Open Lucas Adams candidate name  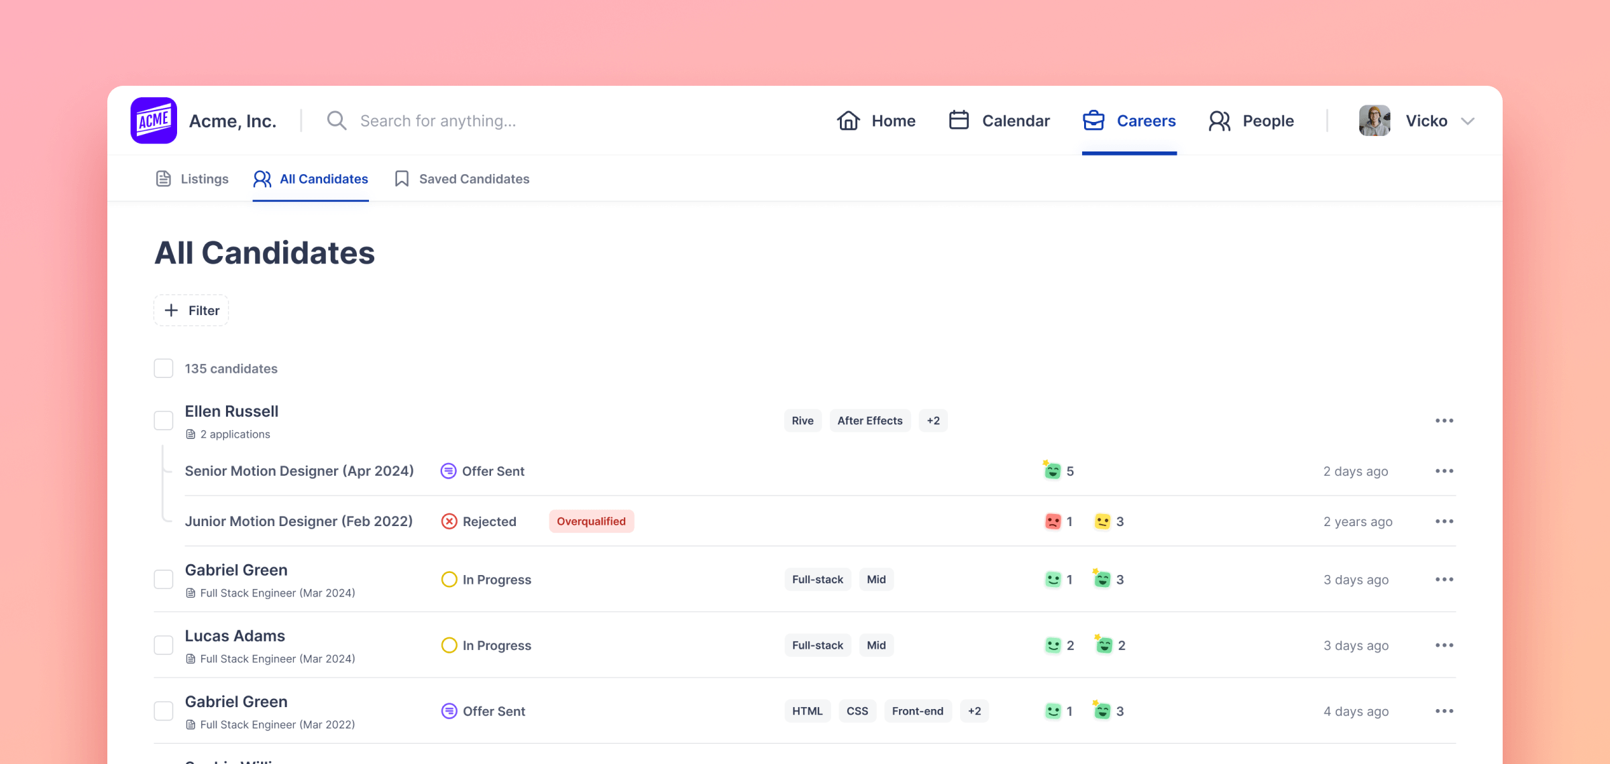point(235,635)
